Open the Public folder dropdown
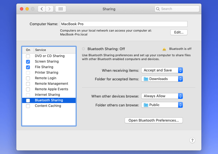Image resolution: width=218 pixels, height=154 pixels. point(162,105)
